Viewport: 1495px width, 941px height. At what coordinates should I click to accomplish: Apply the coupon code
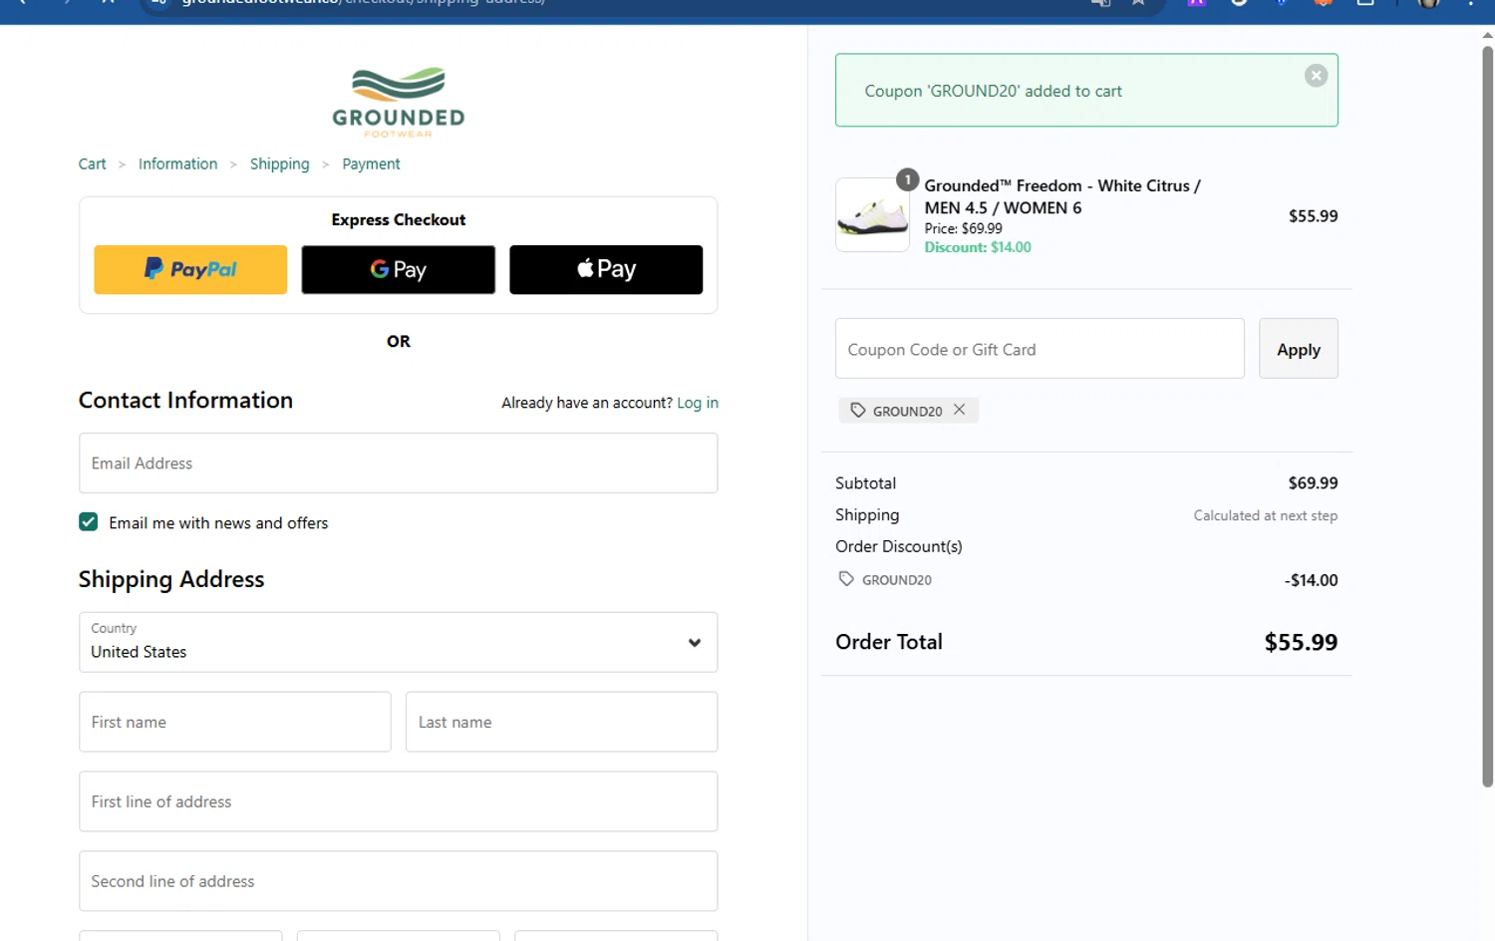(x=1298, y=349)
